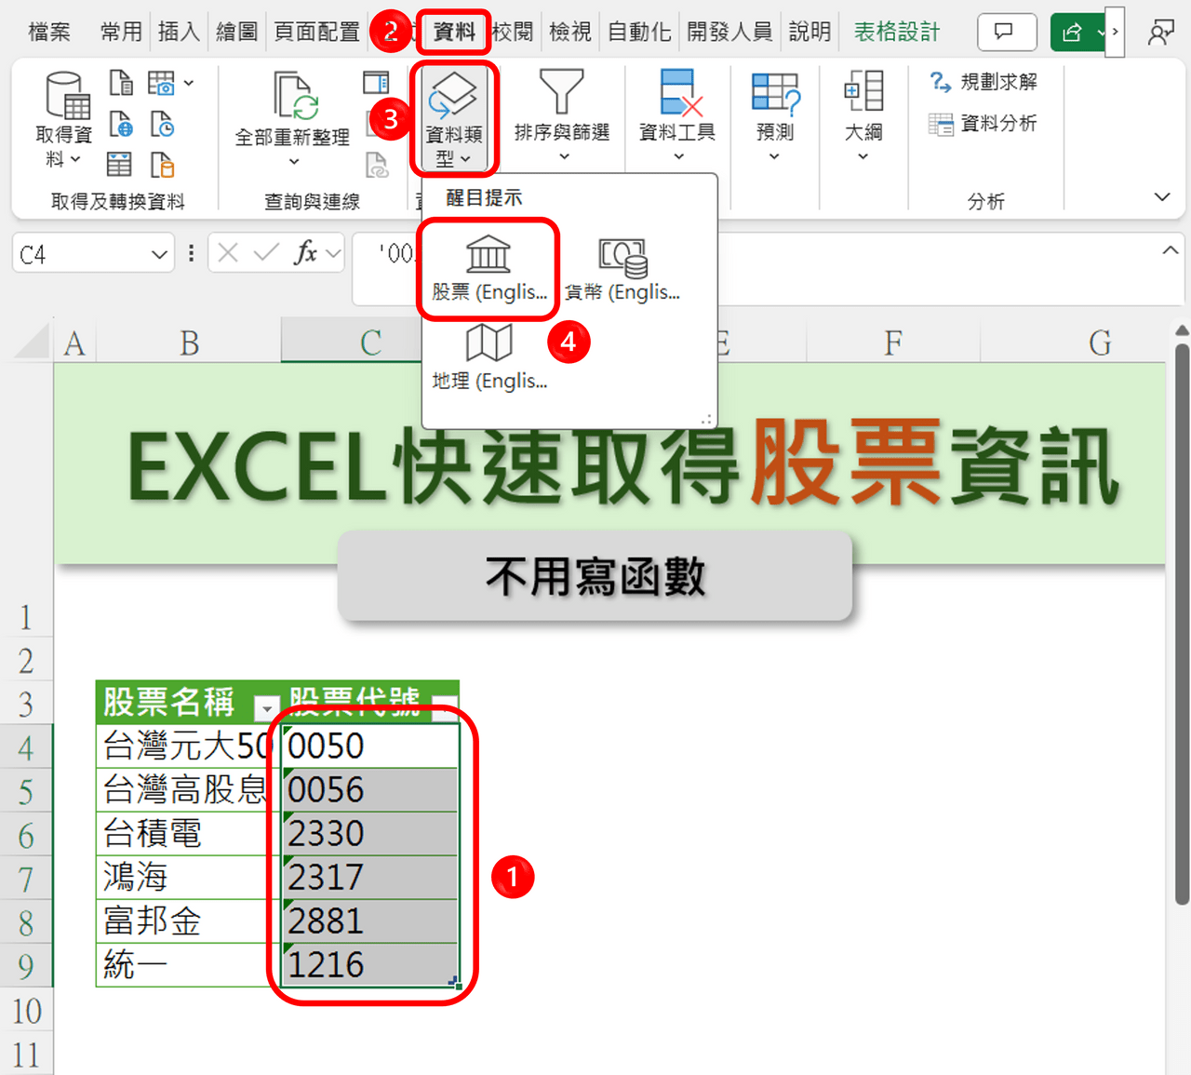Screen dimensions: 1191x1075
Task: Open the comments speech bubble button
Action: [1007, 33]
